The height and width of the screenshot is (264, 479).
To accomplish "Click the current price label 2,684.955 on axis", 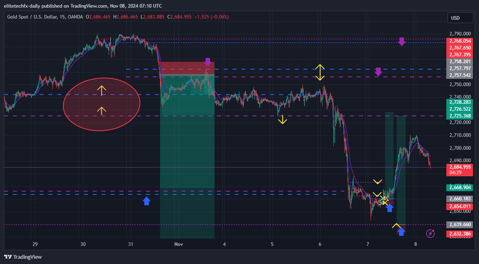I will click(x=460, y=167).
